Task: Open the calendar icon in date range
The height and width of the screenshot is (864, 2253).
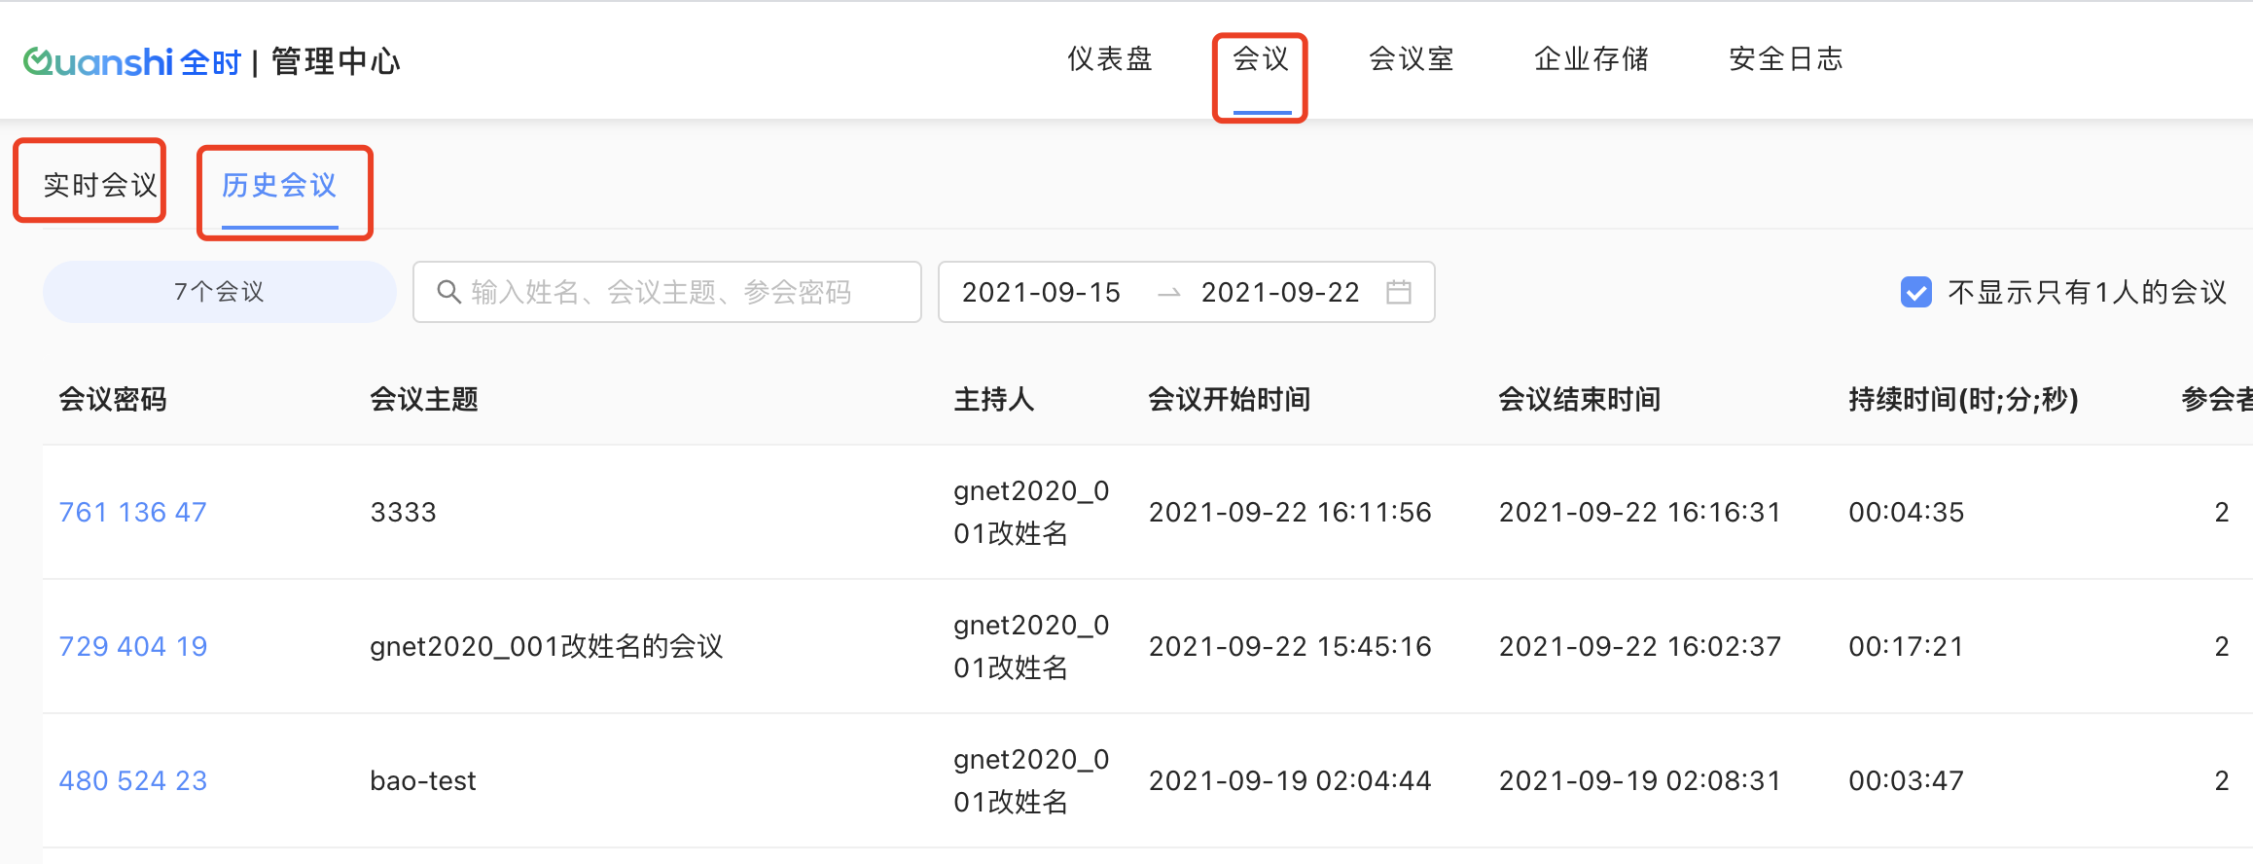Action: [1398, 292]
